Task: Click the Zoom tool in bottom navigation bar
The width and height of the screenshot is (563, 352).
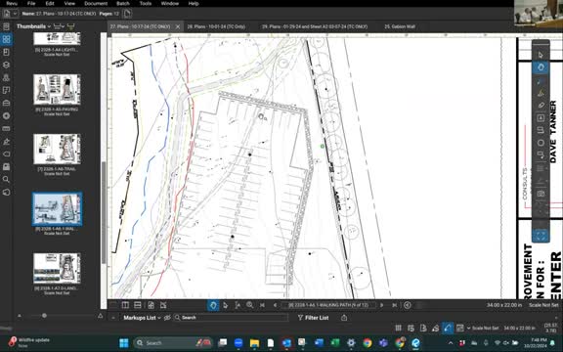Action: pos(249,305)
